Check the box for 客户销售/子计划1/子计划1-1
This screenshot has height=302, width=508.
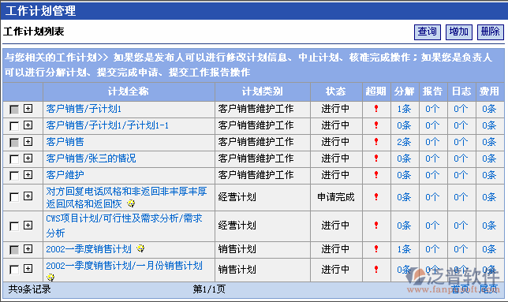click(14, 125)
